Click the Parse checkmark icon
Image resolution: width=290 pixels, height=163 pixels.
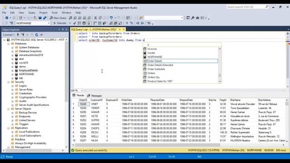click(74, 23)
